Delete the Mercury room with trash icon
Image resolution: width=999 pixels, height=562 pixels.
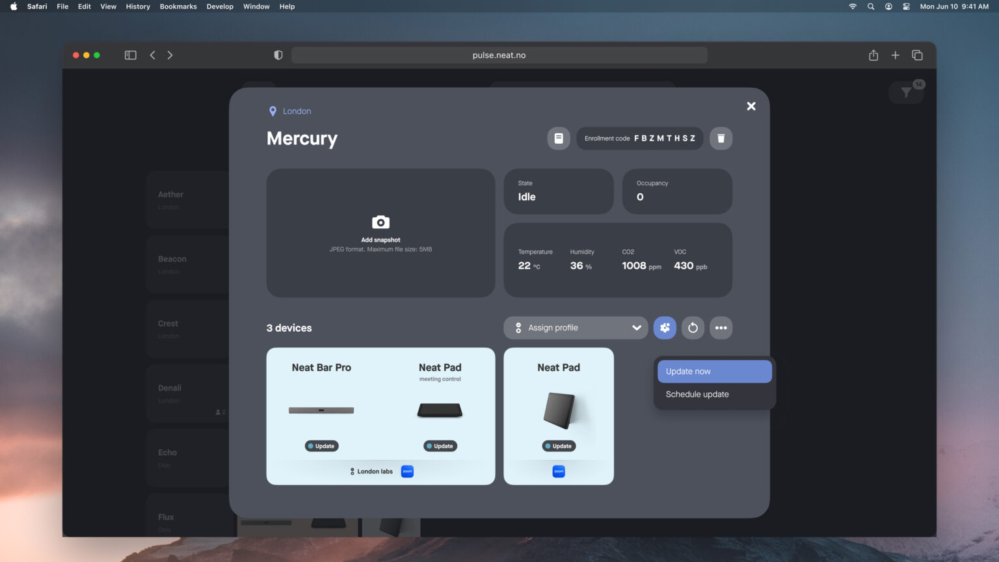point(721,139)
